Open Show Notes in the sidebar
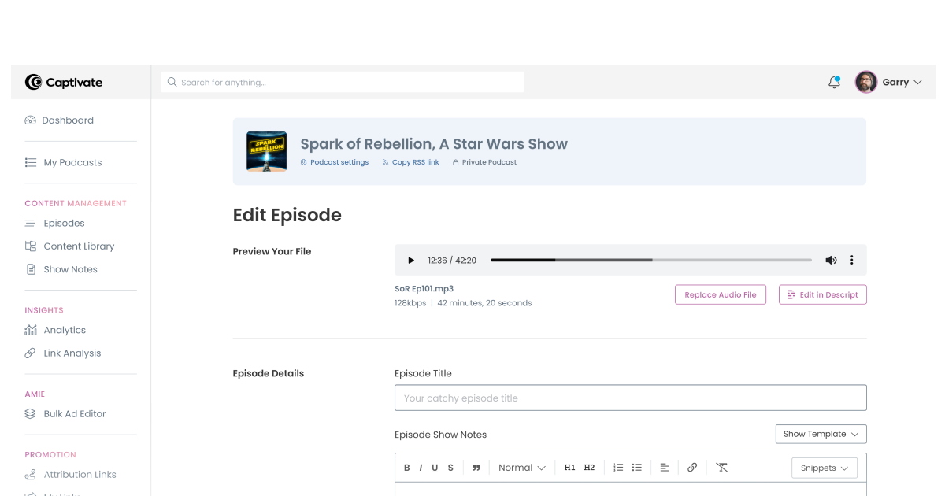The image size is (945, 496). pos(71,268)
